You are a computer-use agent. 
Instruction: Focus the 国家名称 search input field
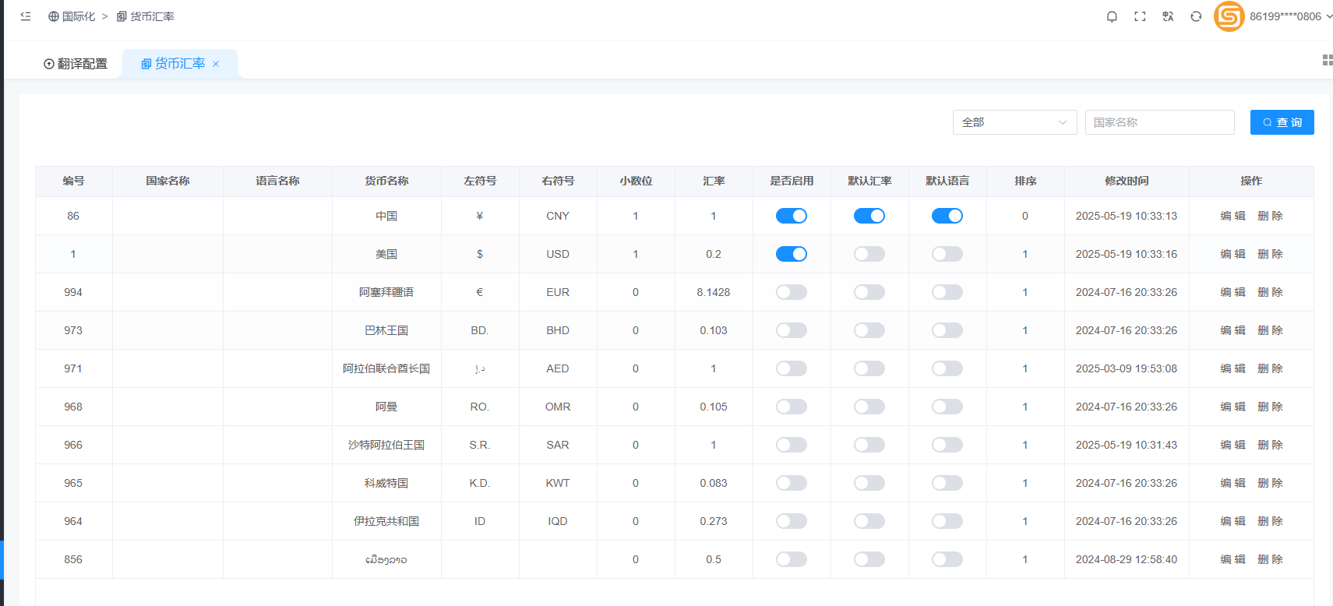tap(1159, 122)
